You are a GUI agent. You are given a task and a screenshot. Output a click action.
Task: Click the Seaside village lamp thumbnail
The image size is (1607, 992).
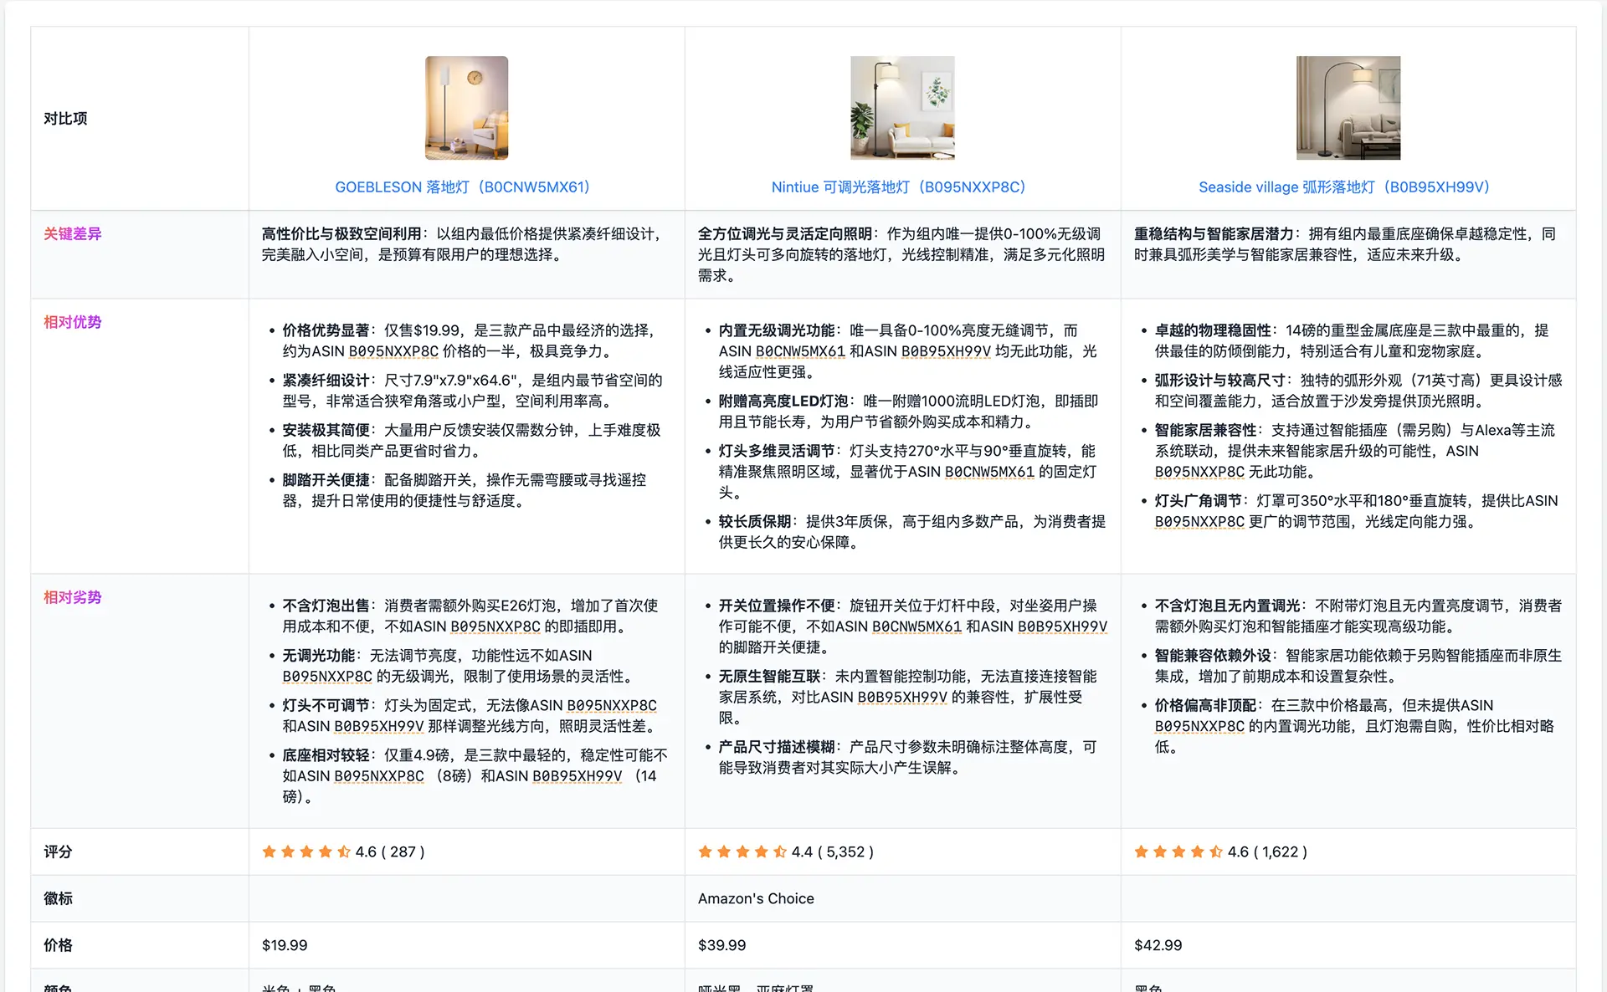1348,108
